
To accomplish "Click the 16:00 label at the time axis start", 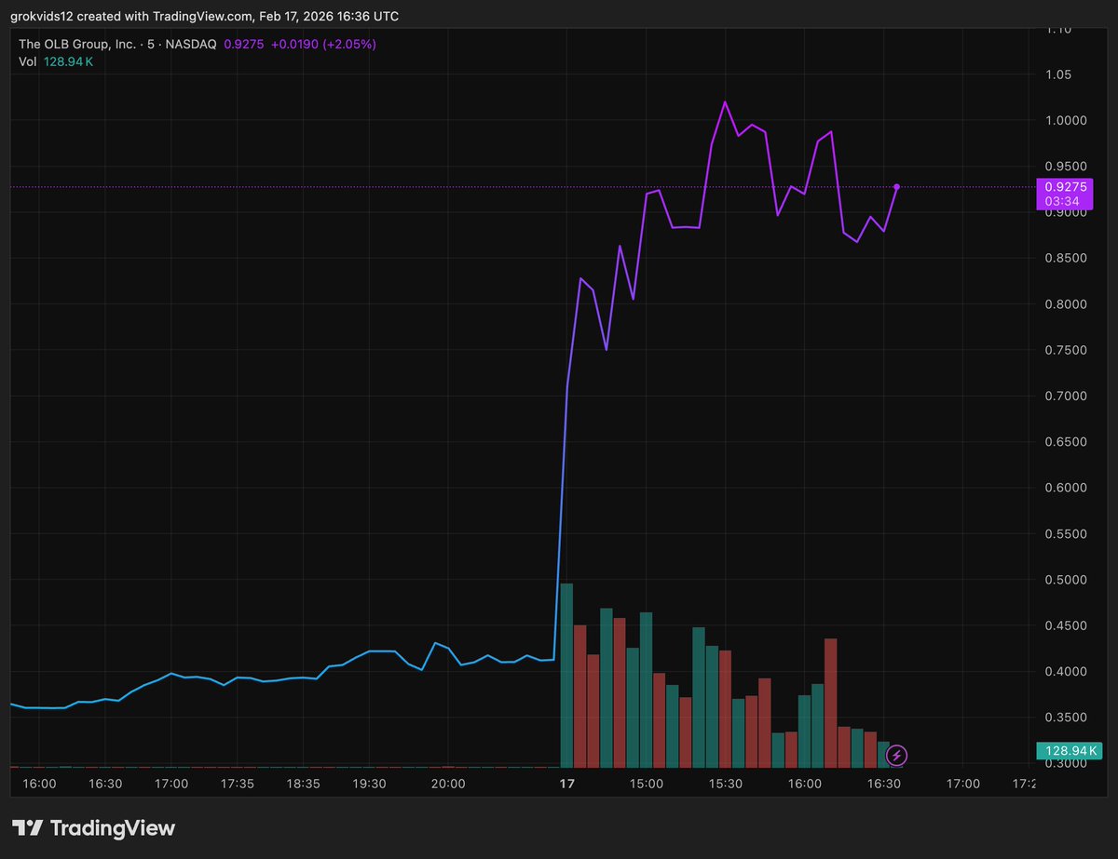I will click(39, 785).
